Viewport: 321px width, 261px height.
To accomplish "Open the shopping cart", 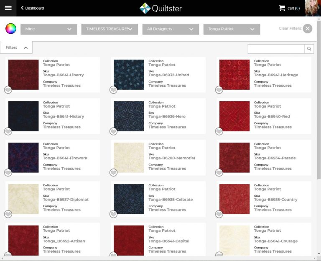I will tap(289, 8).
